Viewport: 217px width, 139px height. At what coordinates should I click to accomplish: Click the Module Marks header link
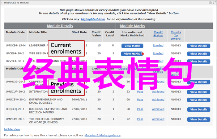(x=132, y=26)
